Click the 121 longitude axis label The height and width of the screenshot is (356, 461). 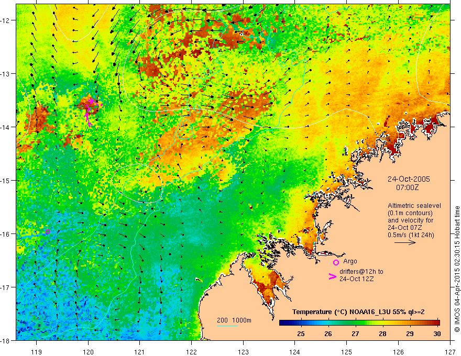click(140, 352)
